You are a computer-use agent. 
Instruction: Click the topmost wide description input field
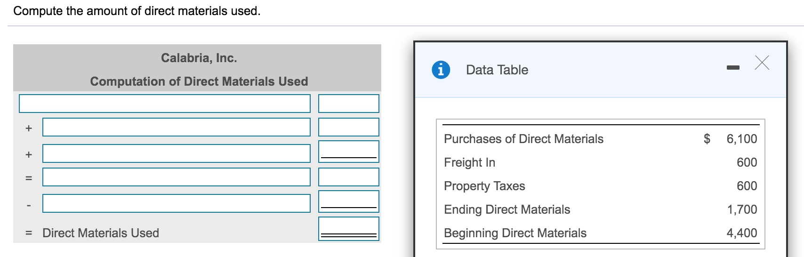[x=164, y=104]
